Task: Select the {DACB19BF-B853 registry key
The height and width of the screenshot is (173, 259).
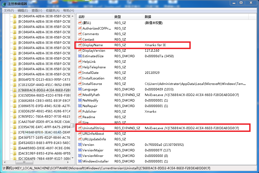Action: [44, 153]
